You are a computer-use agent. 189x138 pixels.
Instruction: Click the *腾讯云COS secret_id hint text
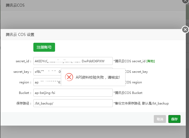tap(130, 61)
